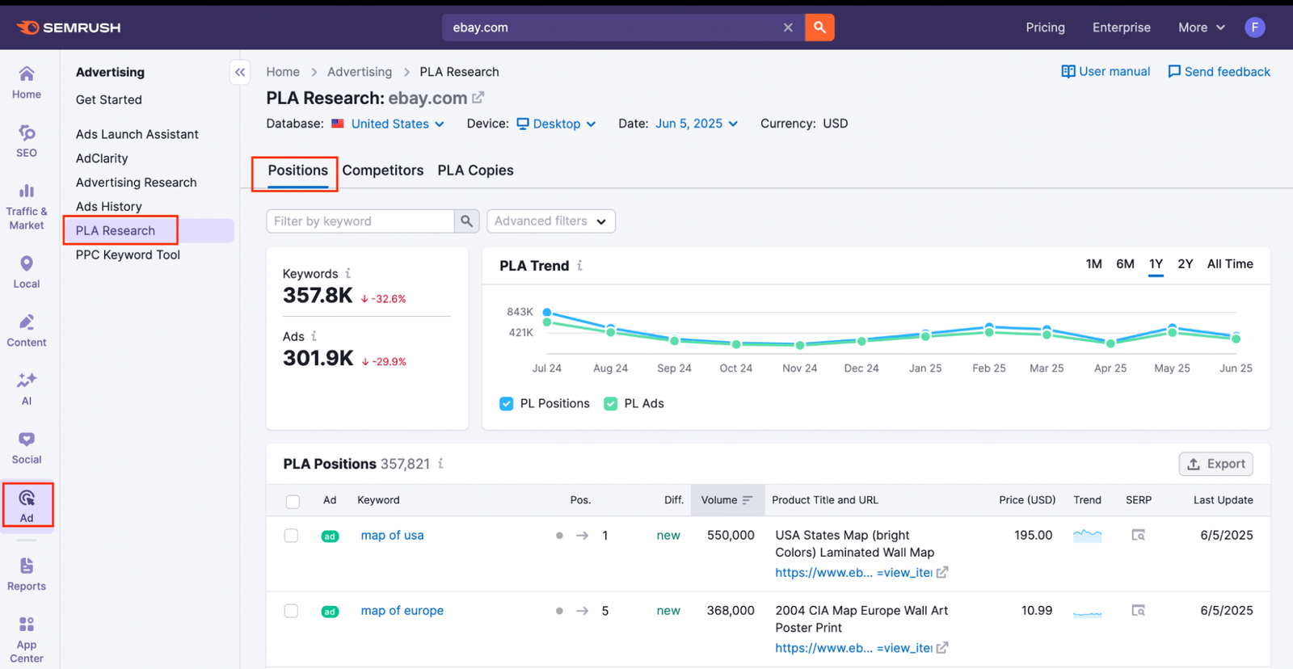Screen dimensions: 1293x669
Task: Go to the Social toolkit icon
Action: point(27,448)
